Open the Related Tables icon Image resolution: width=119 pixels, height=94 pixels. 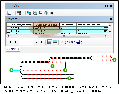(19, 13)
